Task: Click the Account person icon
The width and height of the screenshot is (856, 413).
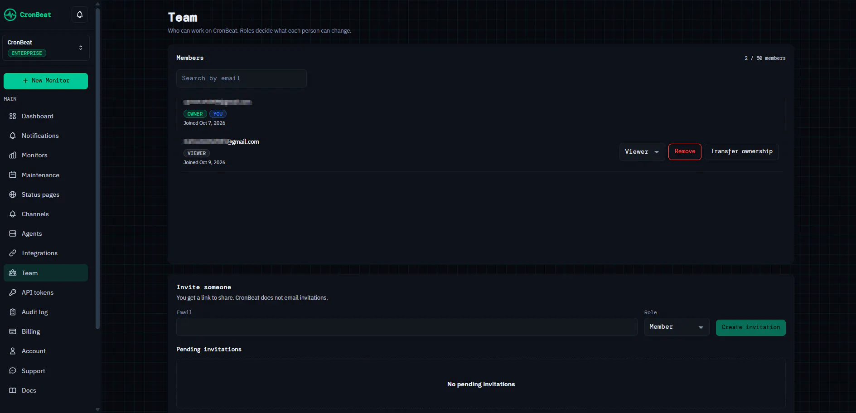Action: tap(13, 351)
